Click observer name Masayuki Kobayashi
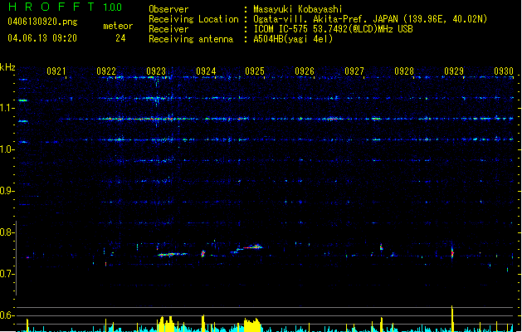This screenshot has height=332, width=522. [298, 9]
